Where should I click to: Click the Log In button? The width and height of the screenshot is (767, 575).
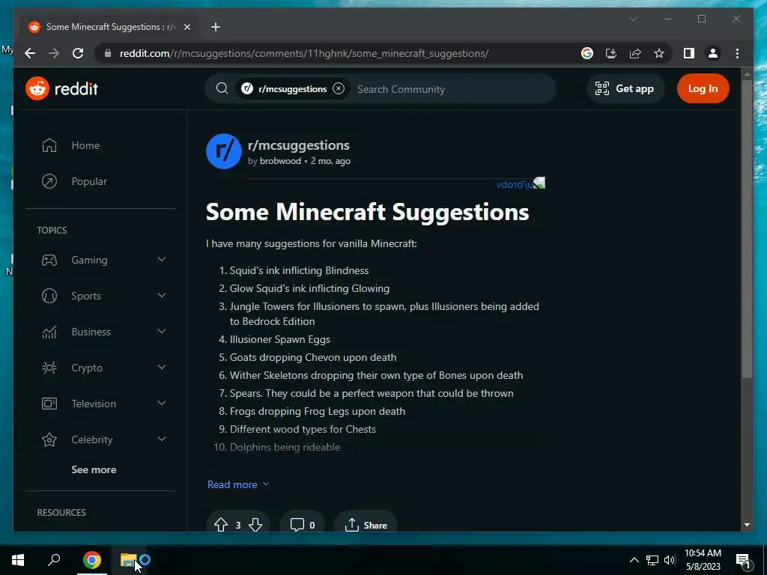tap(703, 88)
